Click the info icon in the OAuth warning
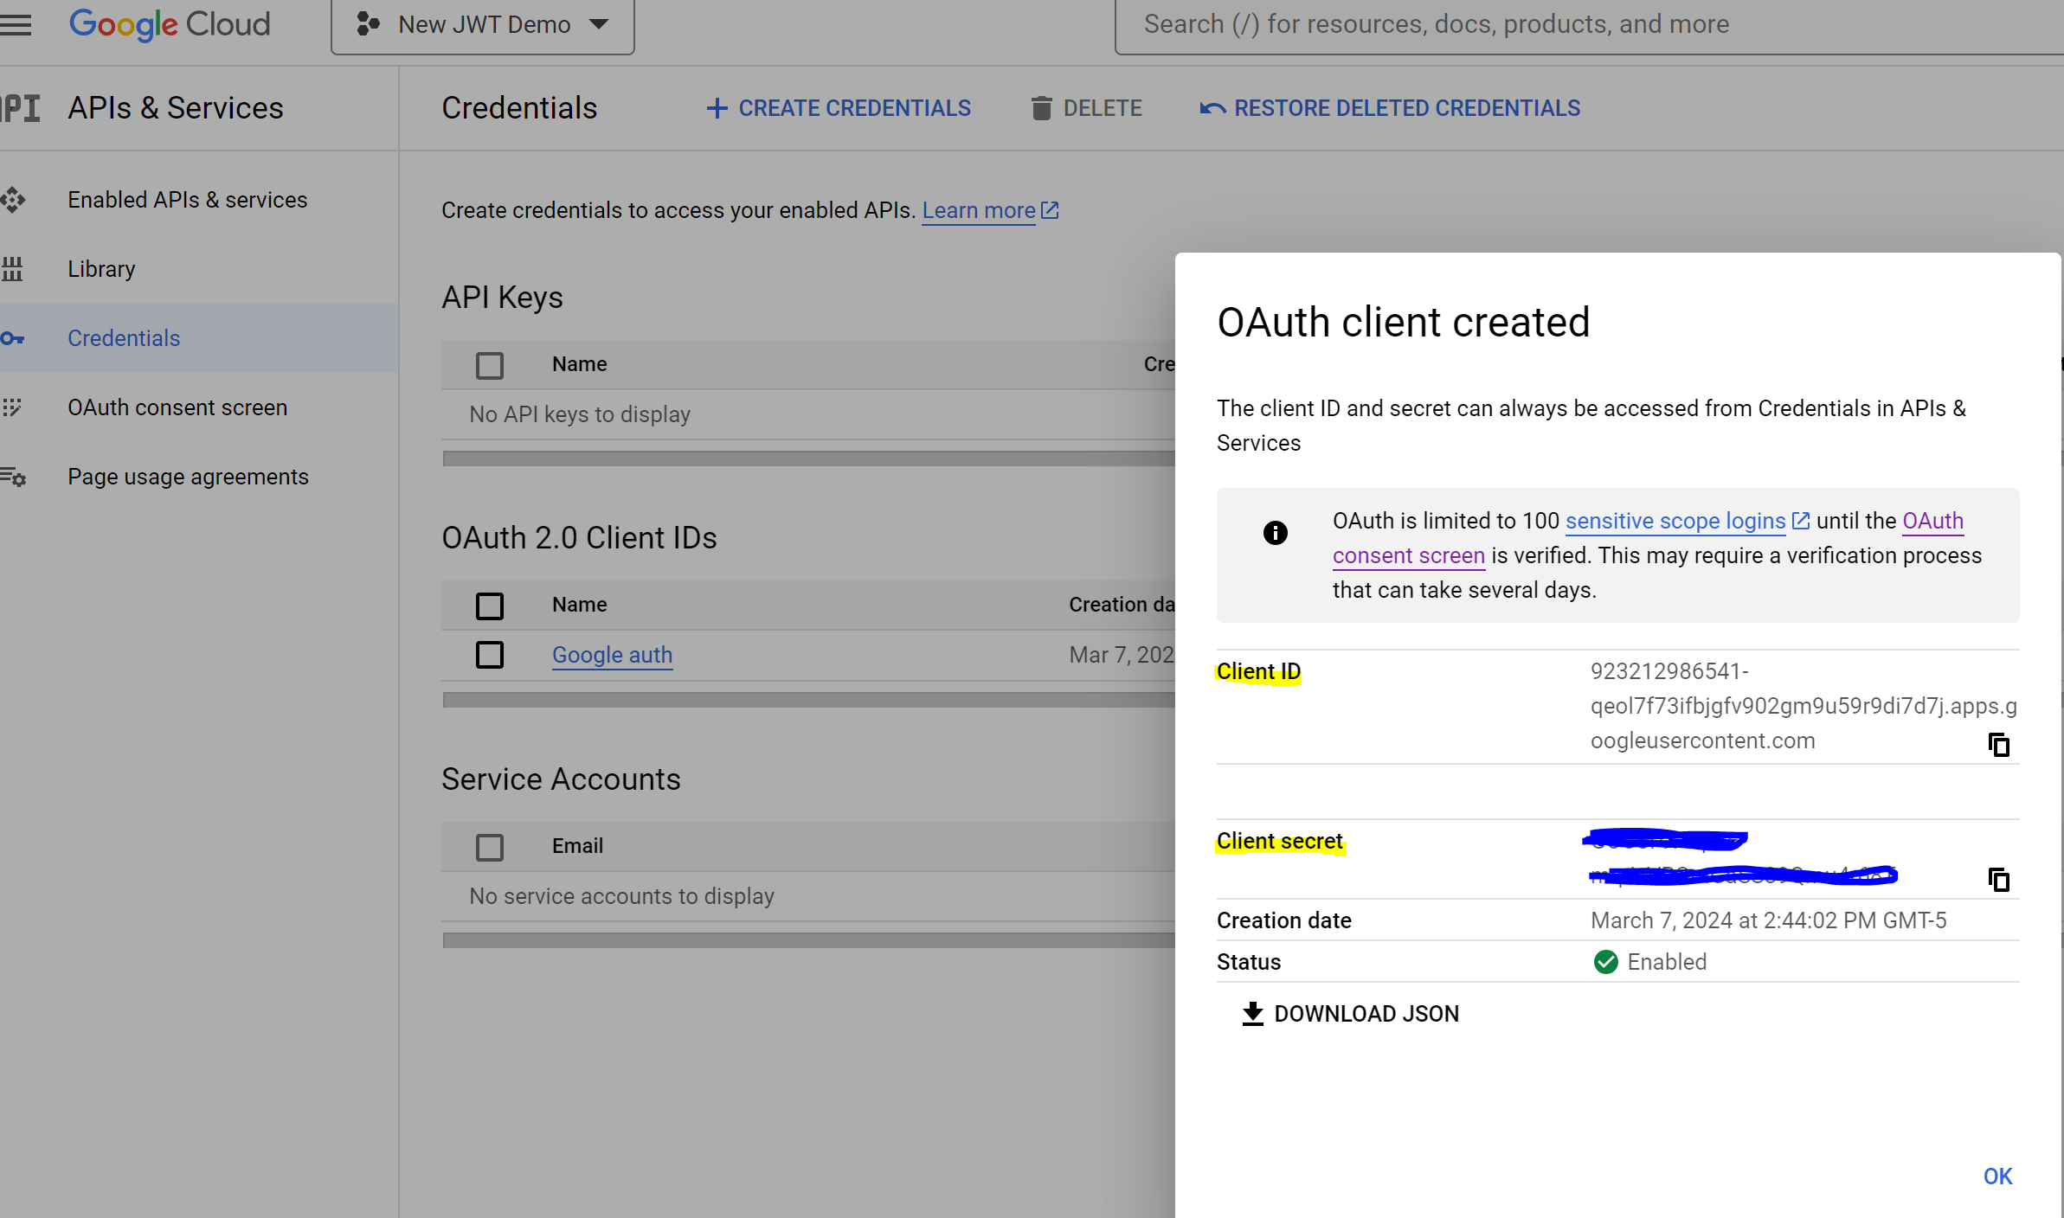Screen dimensions: 2064x1218 [x=1274, y=533]
